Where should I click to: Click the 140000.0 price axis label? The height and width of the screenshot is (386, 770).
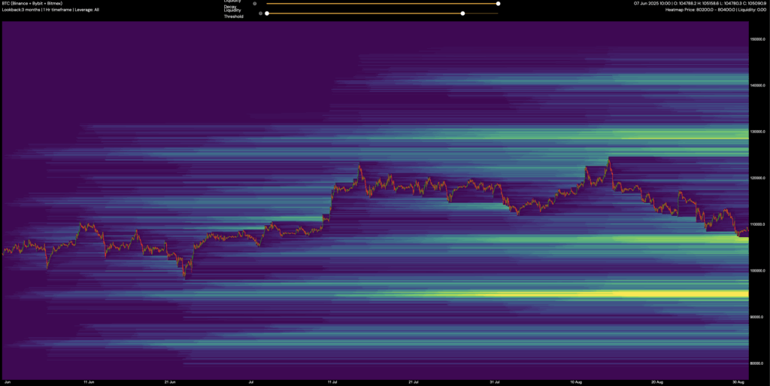click(756, 86)
